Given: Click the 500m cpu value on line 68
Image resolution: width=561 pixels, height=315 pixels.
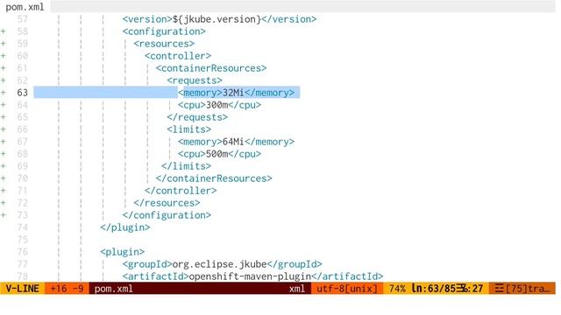Looking at the screenshot, I should click(x=217, y=154).
